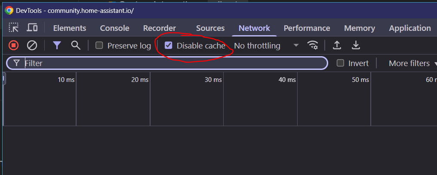Click the network Filter text field
The image size is (437, 175).
[172, 63]
